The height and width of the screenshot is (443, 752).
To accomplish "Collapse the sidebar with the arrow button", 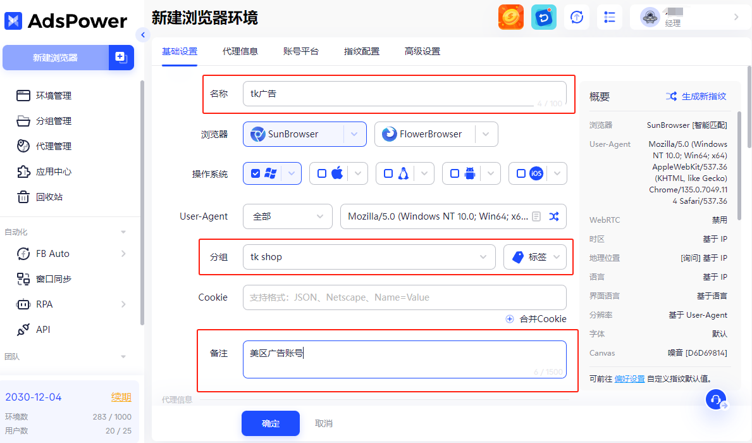I will [142, 35].
